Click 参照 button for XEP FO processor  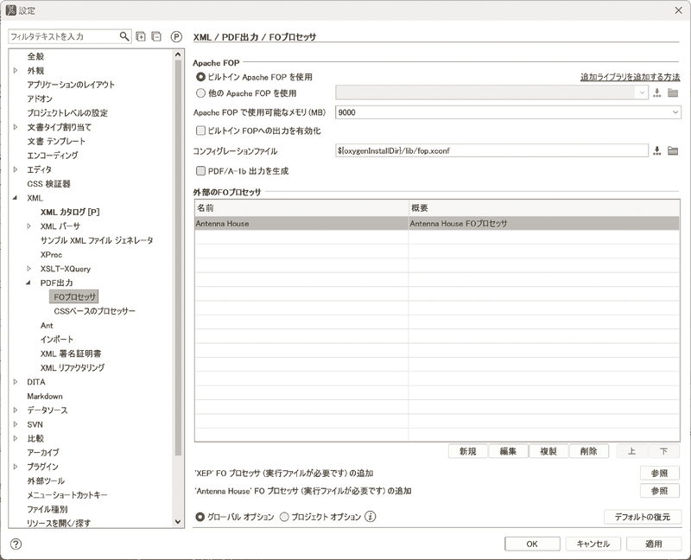click(x=660, y=473)
